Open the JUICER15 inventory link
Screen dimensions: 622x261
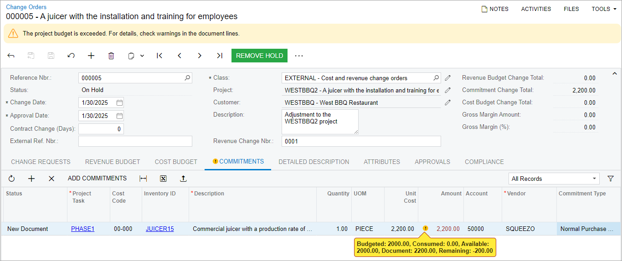pyautogui.click(x=159, y=229)
